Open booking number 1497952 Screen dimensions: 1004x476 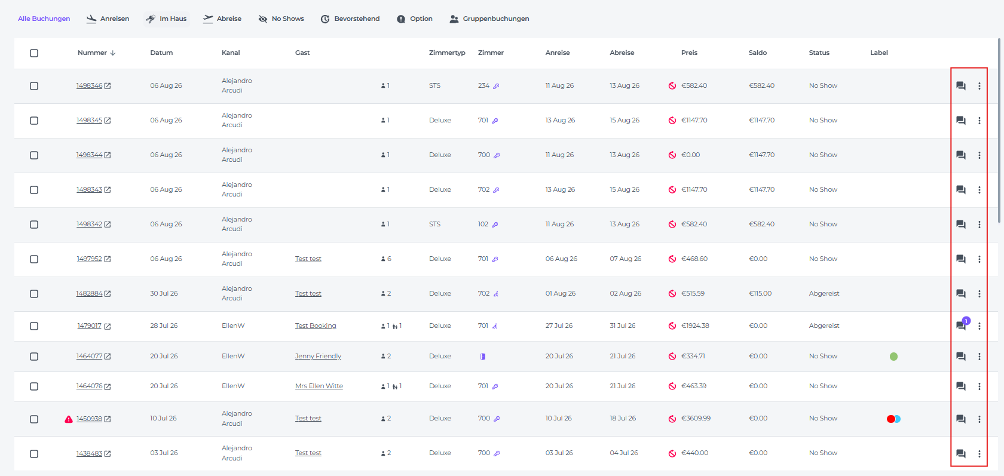[89, 259]
